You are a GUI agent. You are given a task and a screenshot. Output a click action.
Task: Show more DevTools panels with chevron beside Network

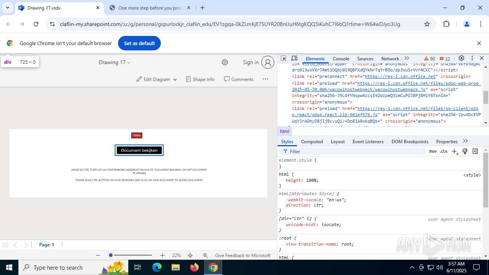click(407, 58)
